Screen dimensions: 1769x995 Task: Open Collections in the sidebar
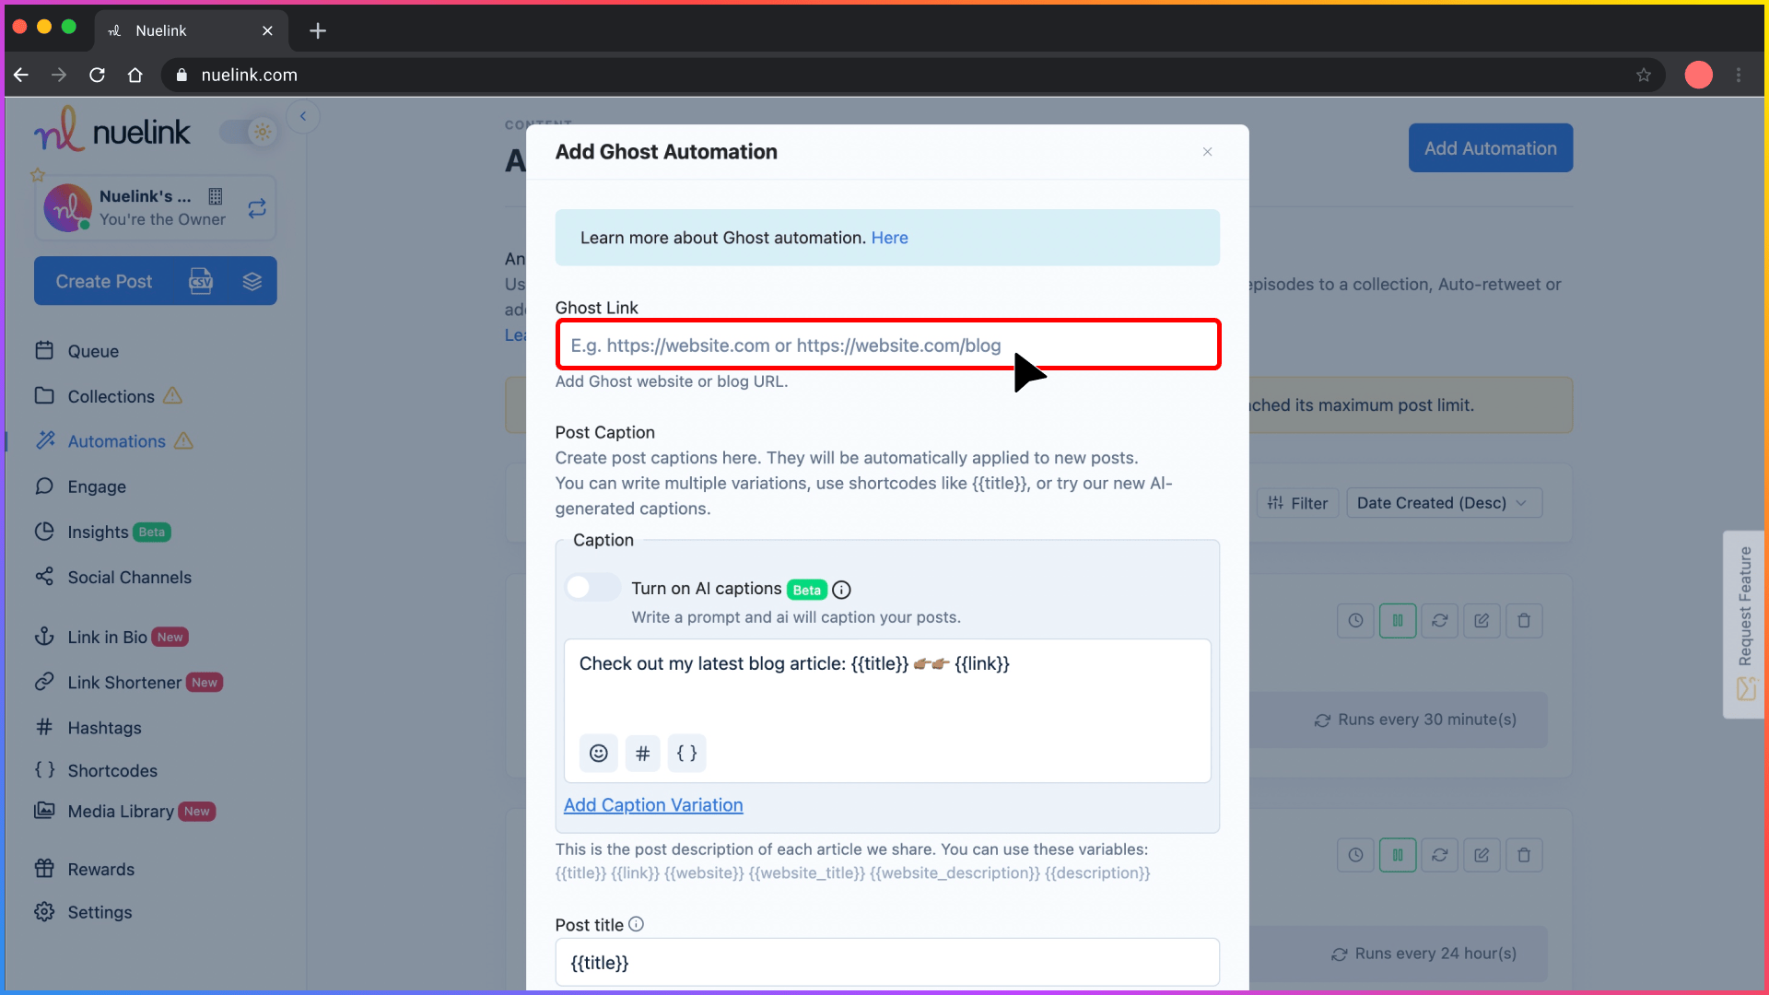coord(111,396)
